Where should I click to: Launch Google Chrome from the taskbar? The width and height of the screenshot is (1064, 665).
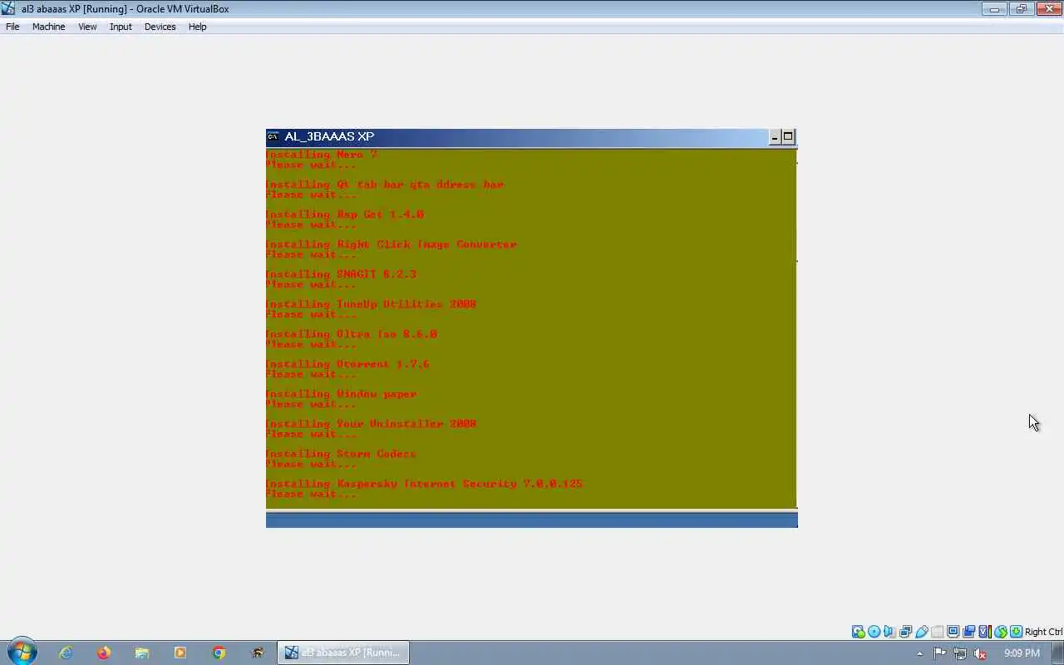coord(219,653)
